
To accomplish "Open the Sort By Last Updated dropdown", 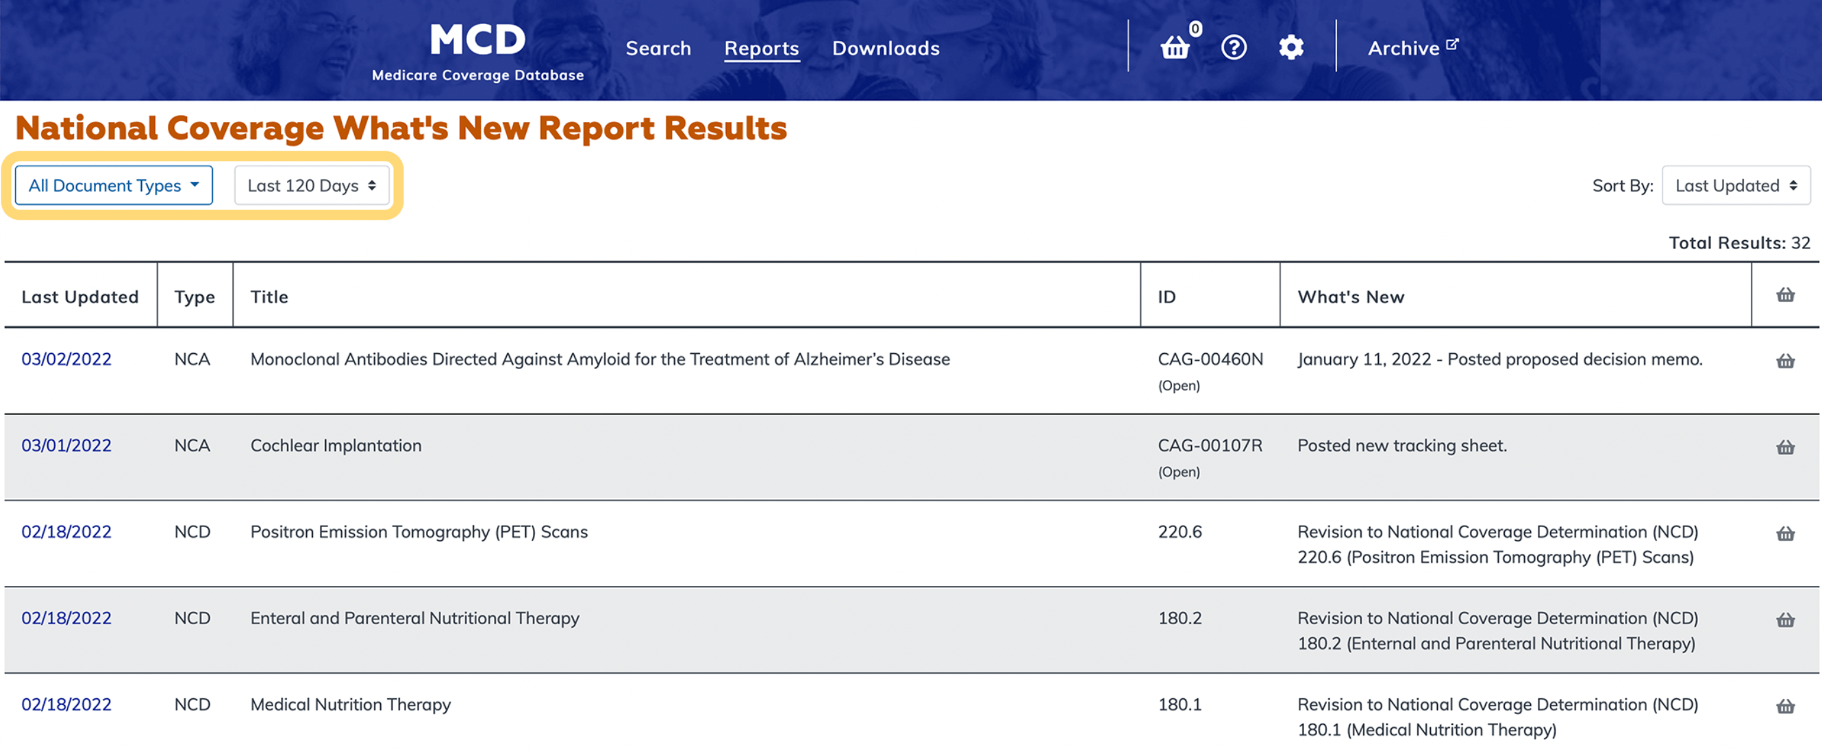I will tap(1735, 186).
